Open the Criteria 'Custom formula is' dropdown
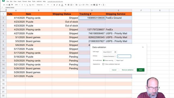Viewport: 174px width, 98px height. [x=109, y=56]
